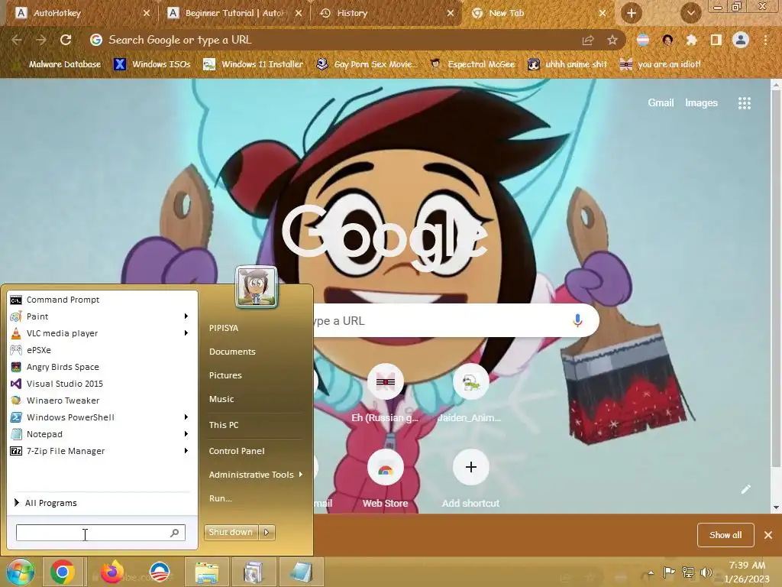This screenshot has width=782, height=587.
Task: Open This PC from Start menu
Action: click(x=224, y=425)
